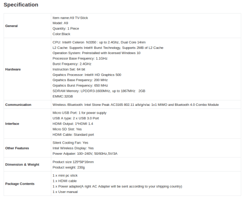
Task: Click the Dimension & Weight label
Action: [22, 165]
